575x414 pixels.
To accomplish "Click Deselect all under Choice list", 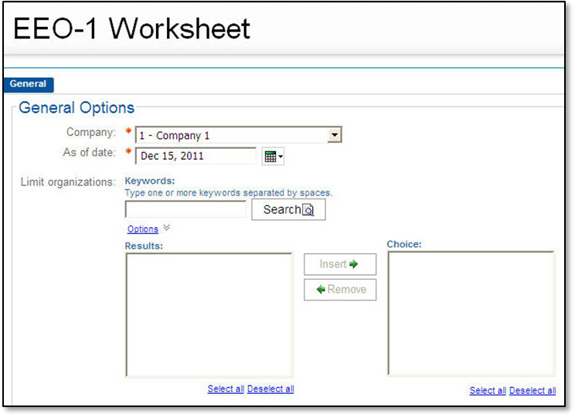I will coord(532,391).
